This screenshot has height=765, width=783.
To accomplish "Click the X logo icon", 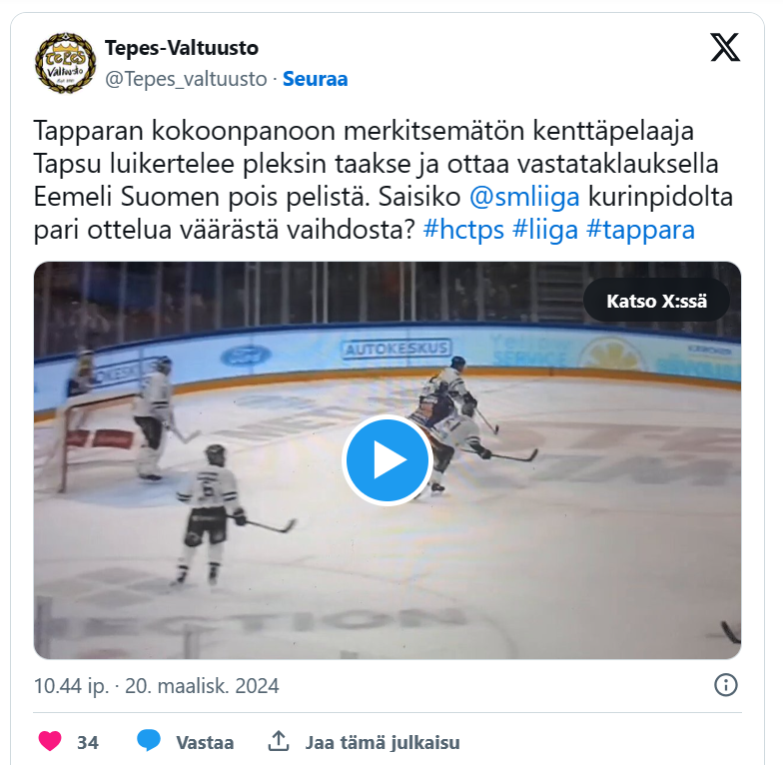I will click(x=725, y=48).
